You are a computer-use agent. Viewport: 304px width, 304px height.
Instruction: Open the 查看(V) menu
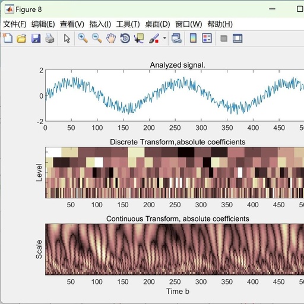[x=72, y=24]
